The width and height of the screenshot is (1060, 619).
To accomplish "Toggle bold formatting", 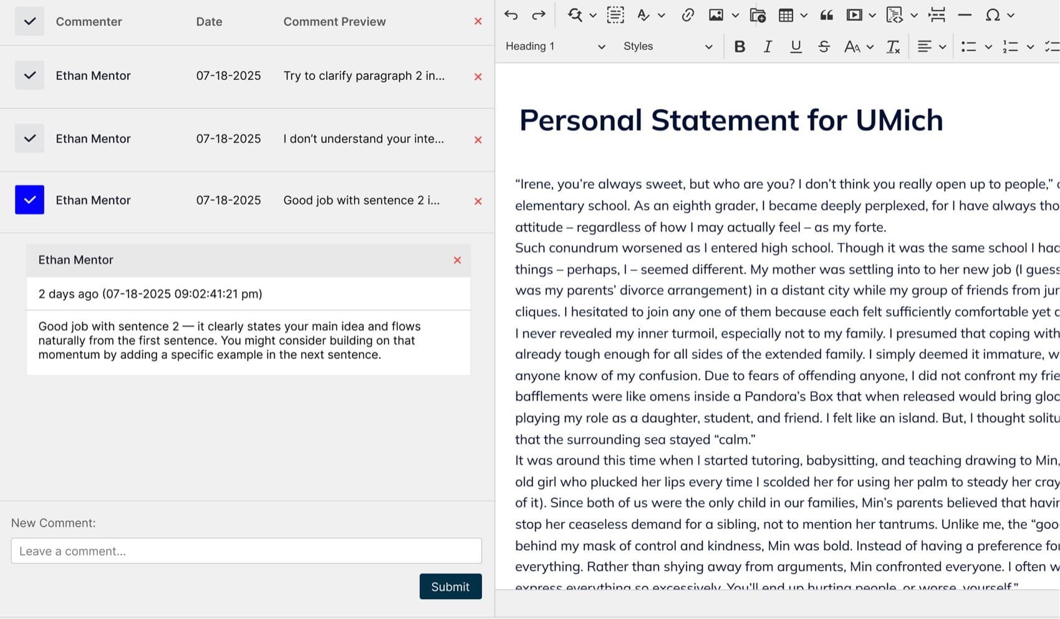I will [x=740, y=46].
